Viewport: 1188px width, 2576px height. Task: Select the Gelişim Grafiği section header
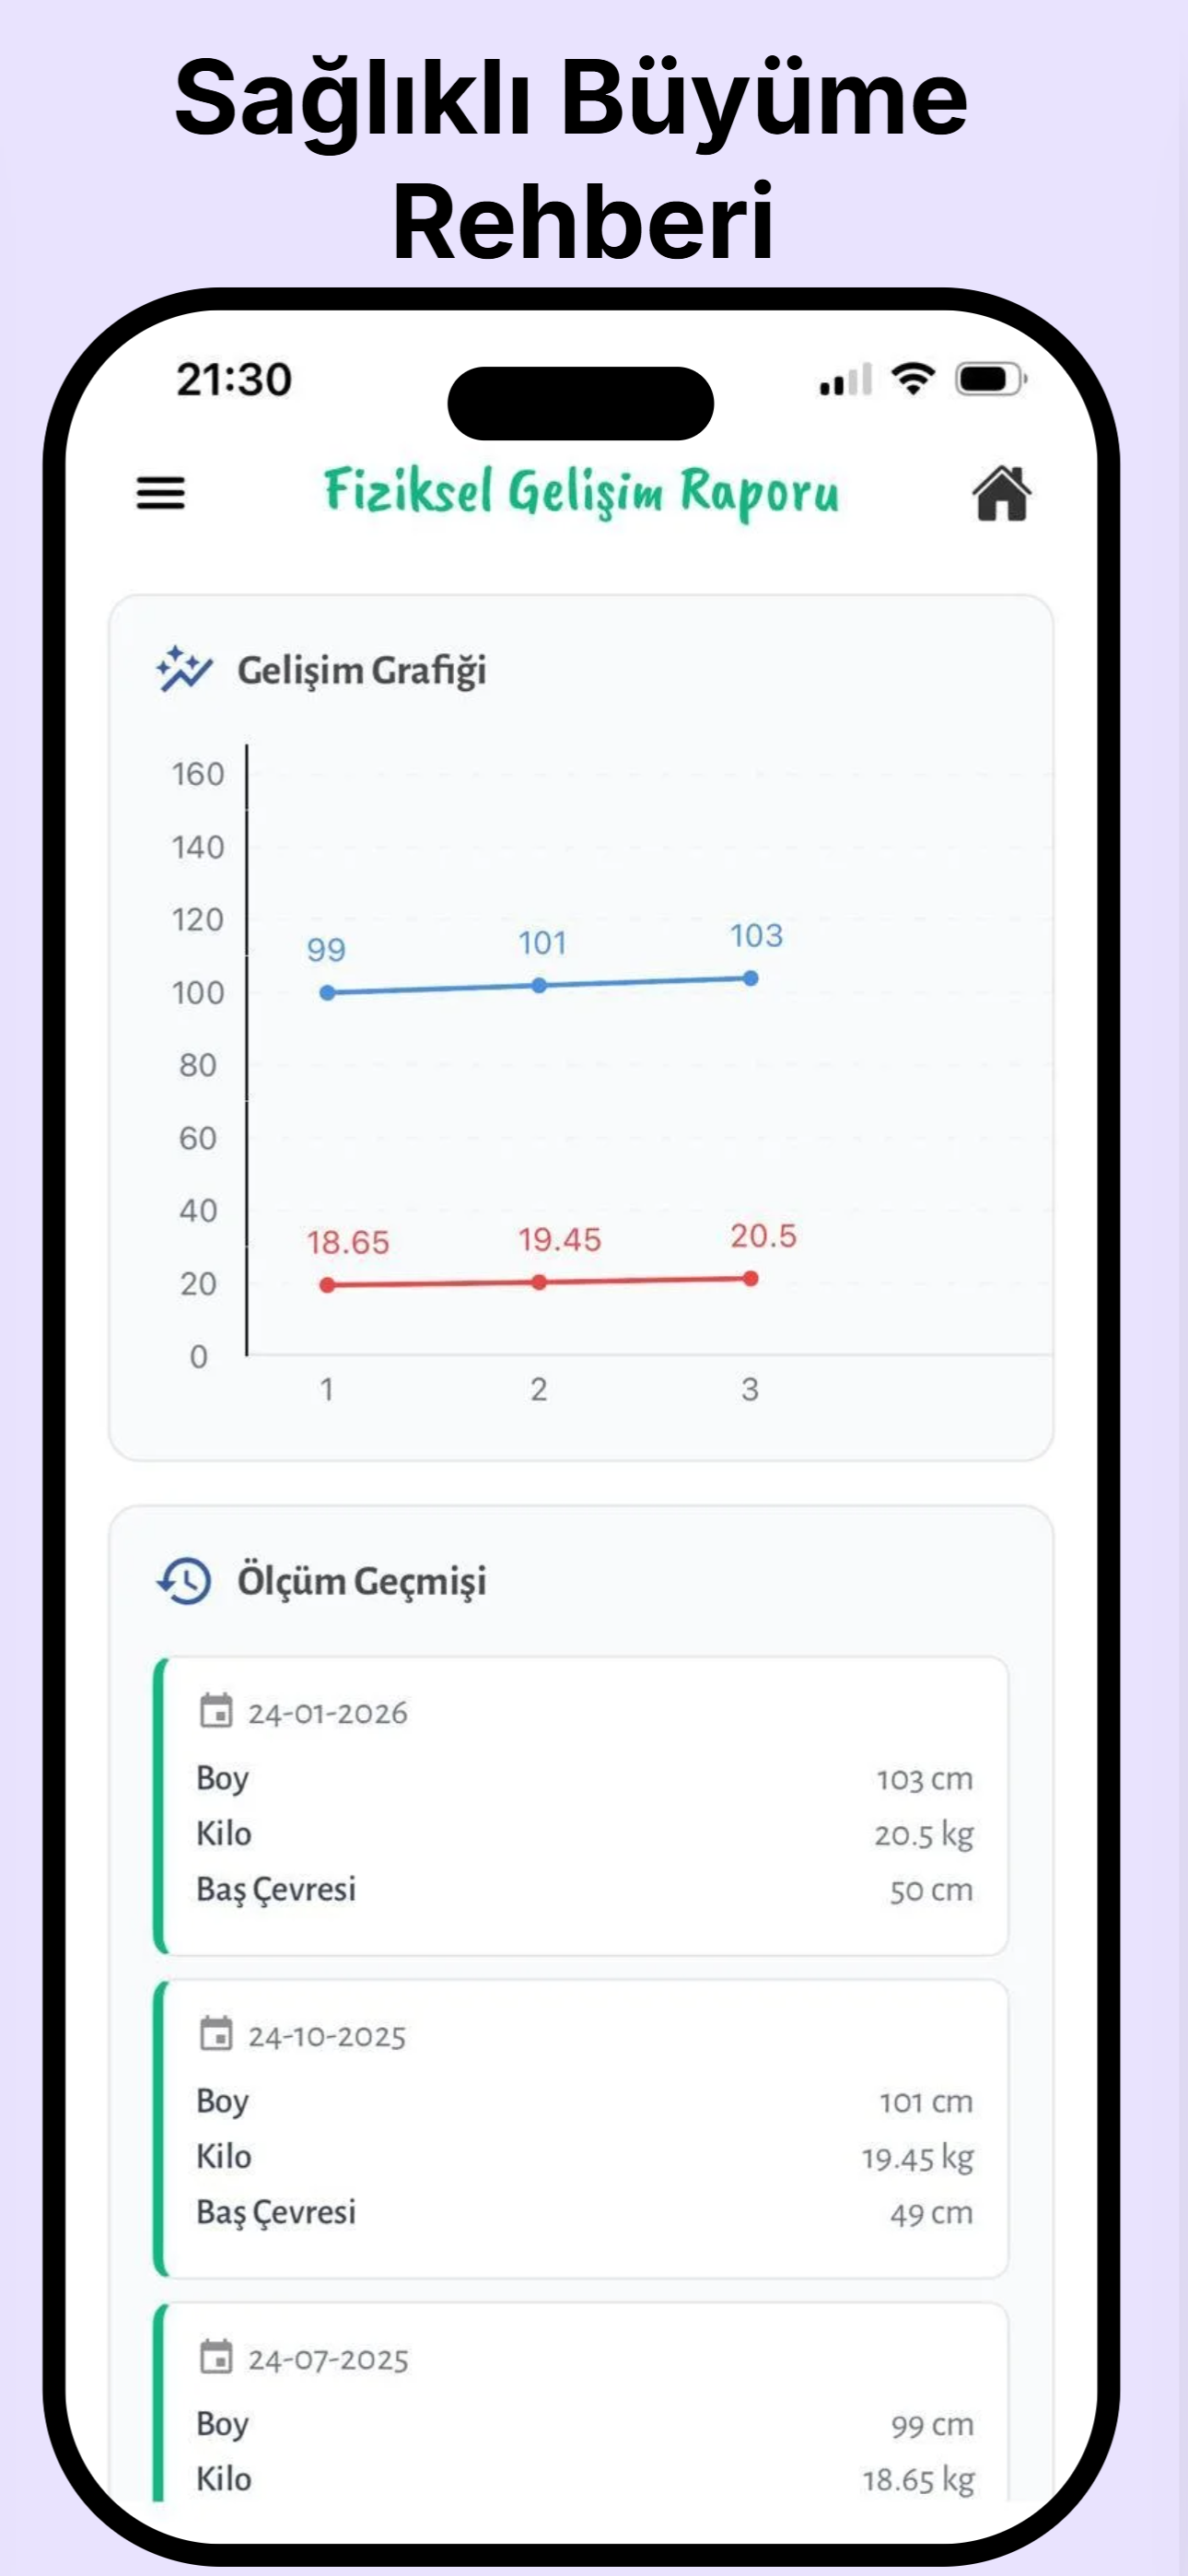tap(364, 671)
